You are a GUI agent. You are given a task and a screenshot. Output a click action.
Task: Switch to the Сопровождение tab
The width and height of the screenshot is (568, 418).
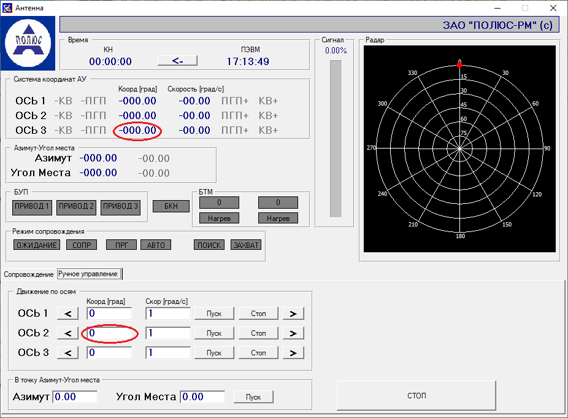[29, 274]
